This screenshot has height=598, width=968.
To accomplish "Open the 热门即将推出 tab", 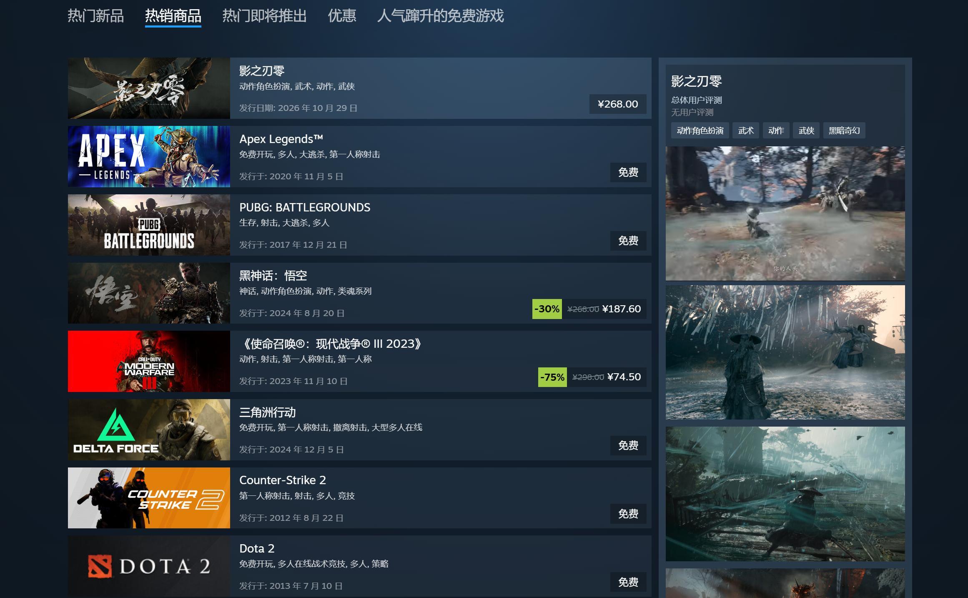I will (264, 16).
